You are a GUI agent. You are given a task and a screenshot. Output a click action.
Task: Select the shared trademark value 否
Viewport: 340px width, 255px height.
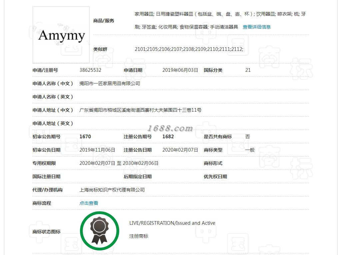click(248, 137)
